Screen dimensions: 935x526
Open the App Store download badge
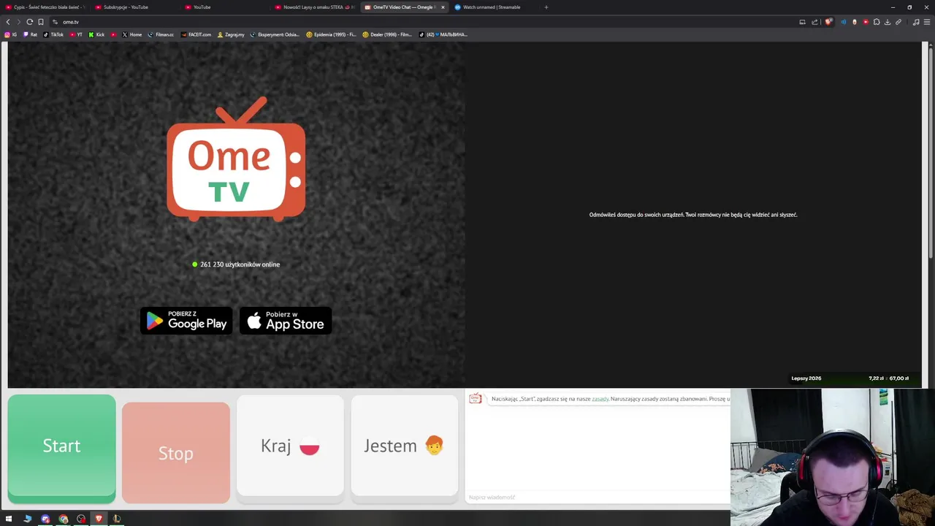click(286, 321)
